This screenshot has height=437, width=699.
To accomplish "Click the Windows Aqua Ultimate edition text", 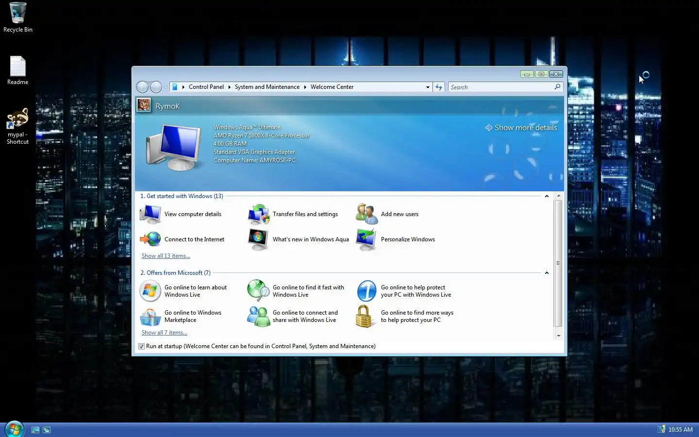I will coord(247,127).
